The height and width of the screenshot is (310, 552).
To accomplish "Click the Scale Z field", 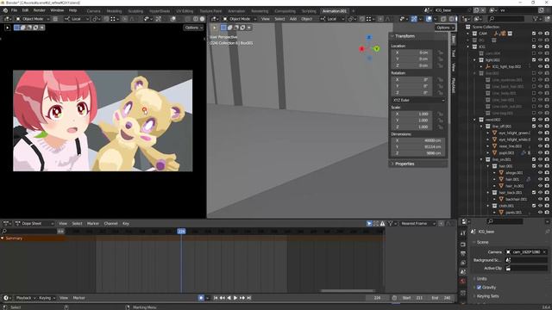I will click(x=411, y=127).
